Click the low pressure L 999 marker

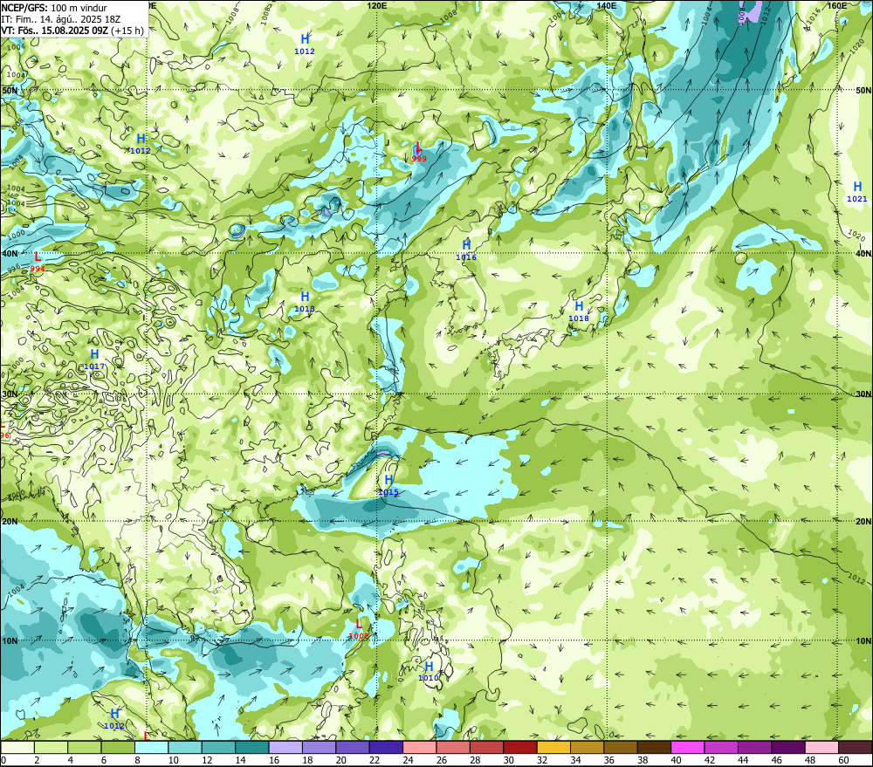coord(419,152)
